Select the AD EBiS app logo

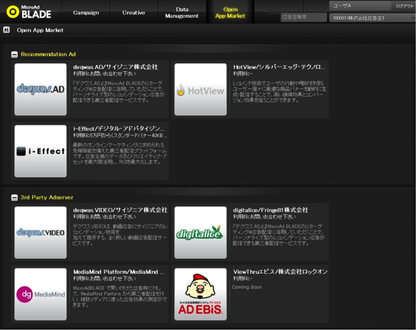[200, 294]
